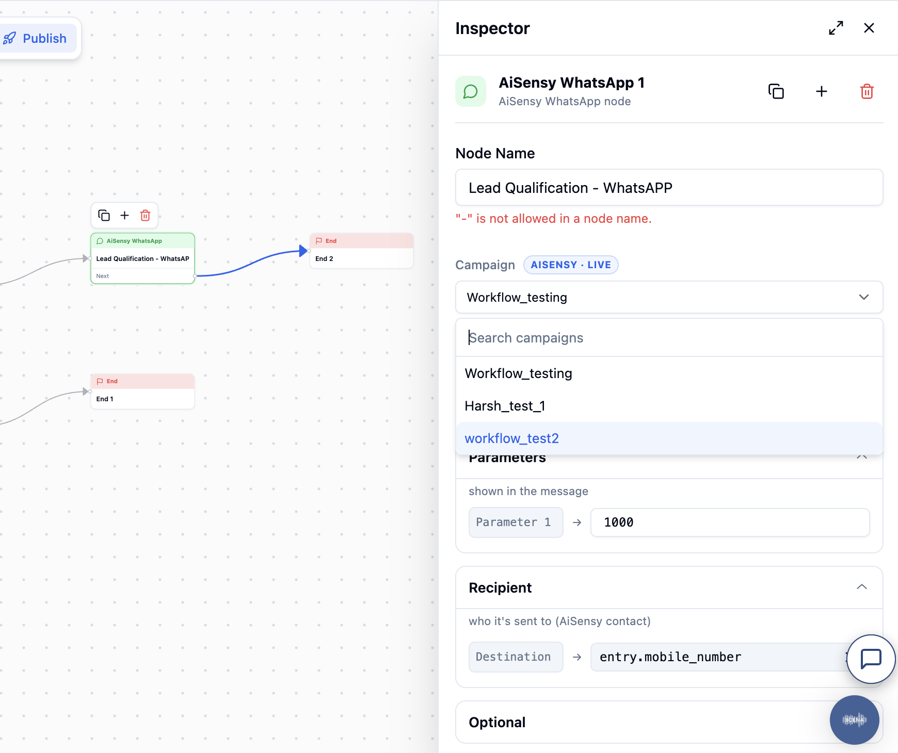Click the Bolna voice assistant button

click(x=854, y=720)
